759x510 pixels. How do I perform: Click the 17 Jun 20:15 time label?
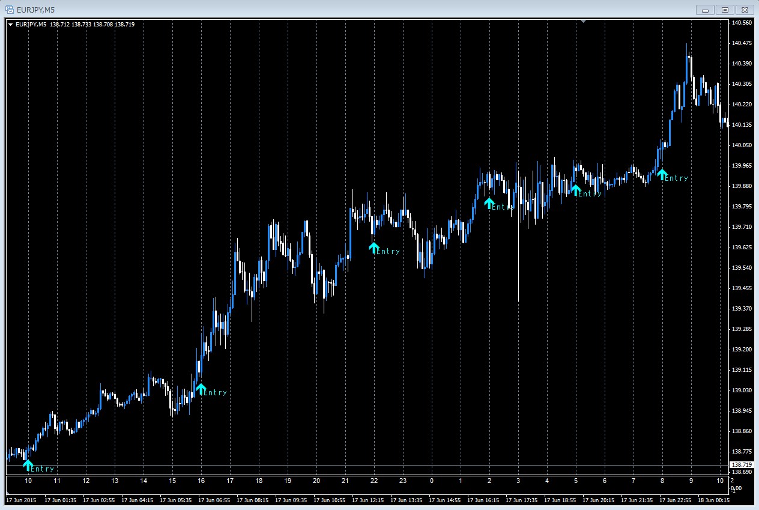598,500
